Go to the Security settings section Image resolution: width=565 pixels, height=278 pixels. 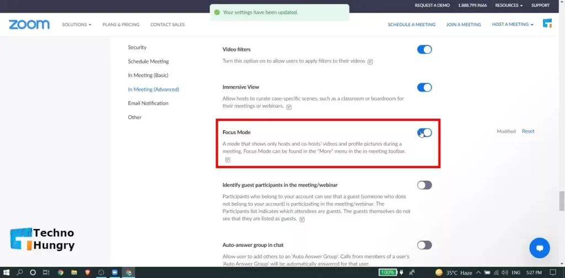[137, 47]
